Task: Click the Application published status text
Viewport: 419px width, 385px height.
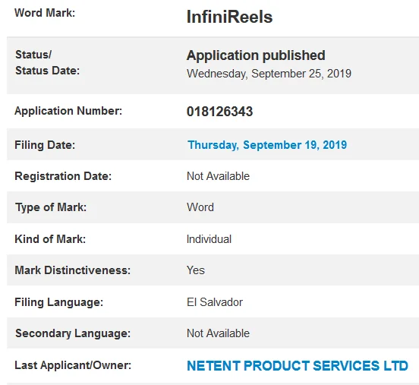Action: pos(256,55)
